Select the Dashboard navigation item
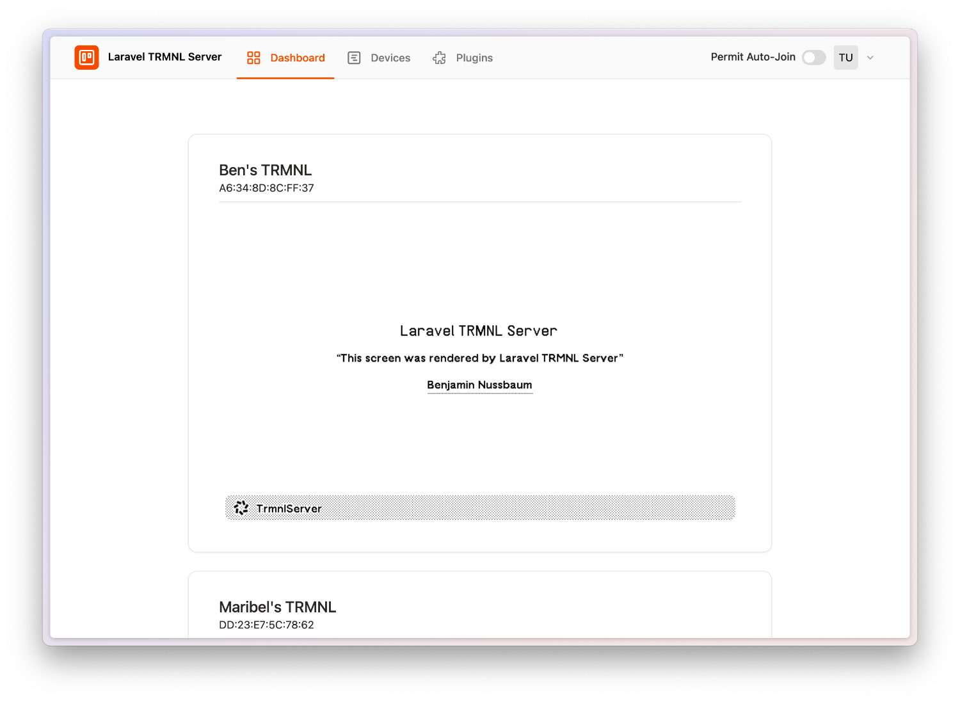Screen dimensions: 960x702 pos(297,58)
